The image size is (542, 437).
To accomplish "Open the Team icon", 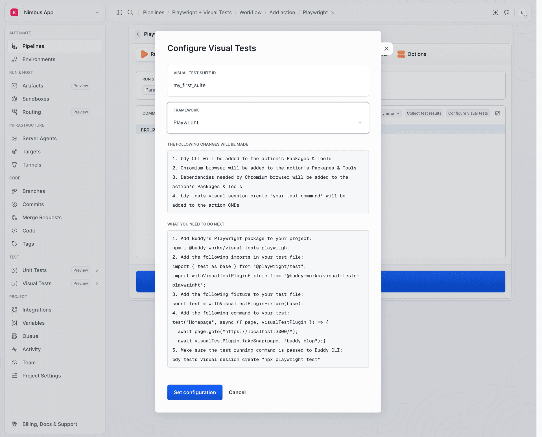I will click(14, 362).
